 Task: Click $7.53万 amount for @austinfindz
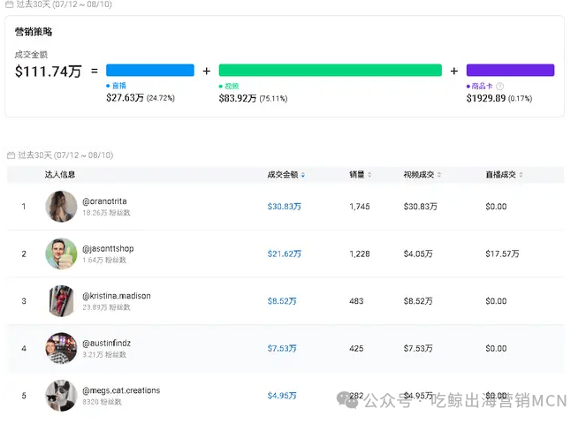pos(282,349)
